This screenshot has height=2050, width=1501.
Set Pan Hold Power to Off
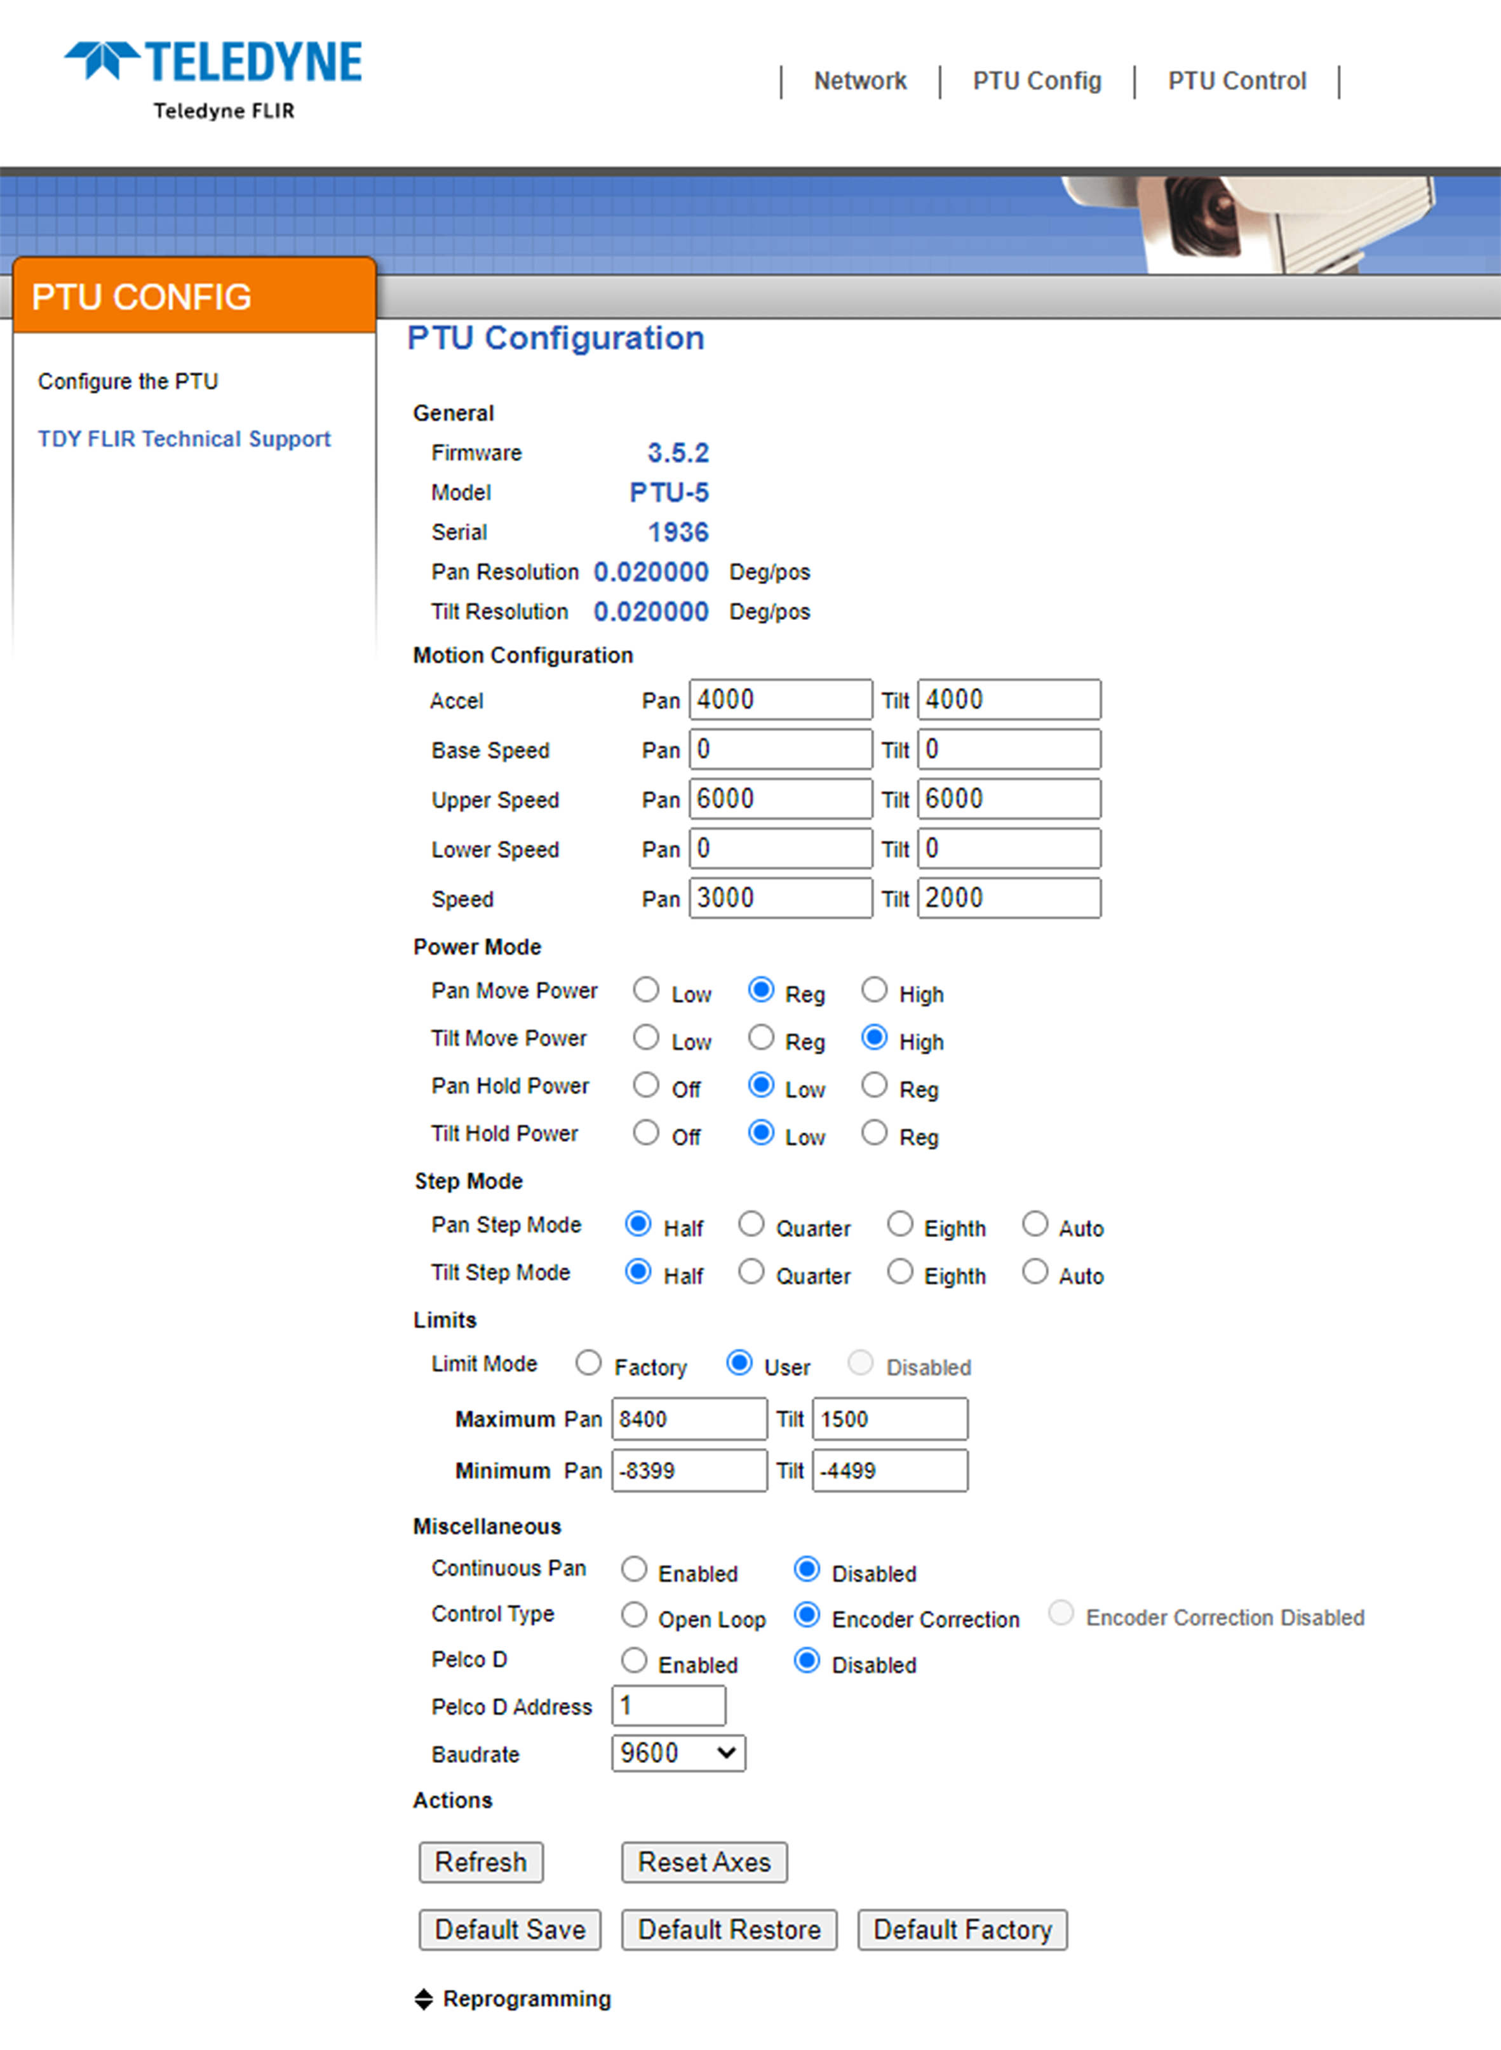pos(646,1085)
